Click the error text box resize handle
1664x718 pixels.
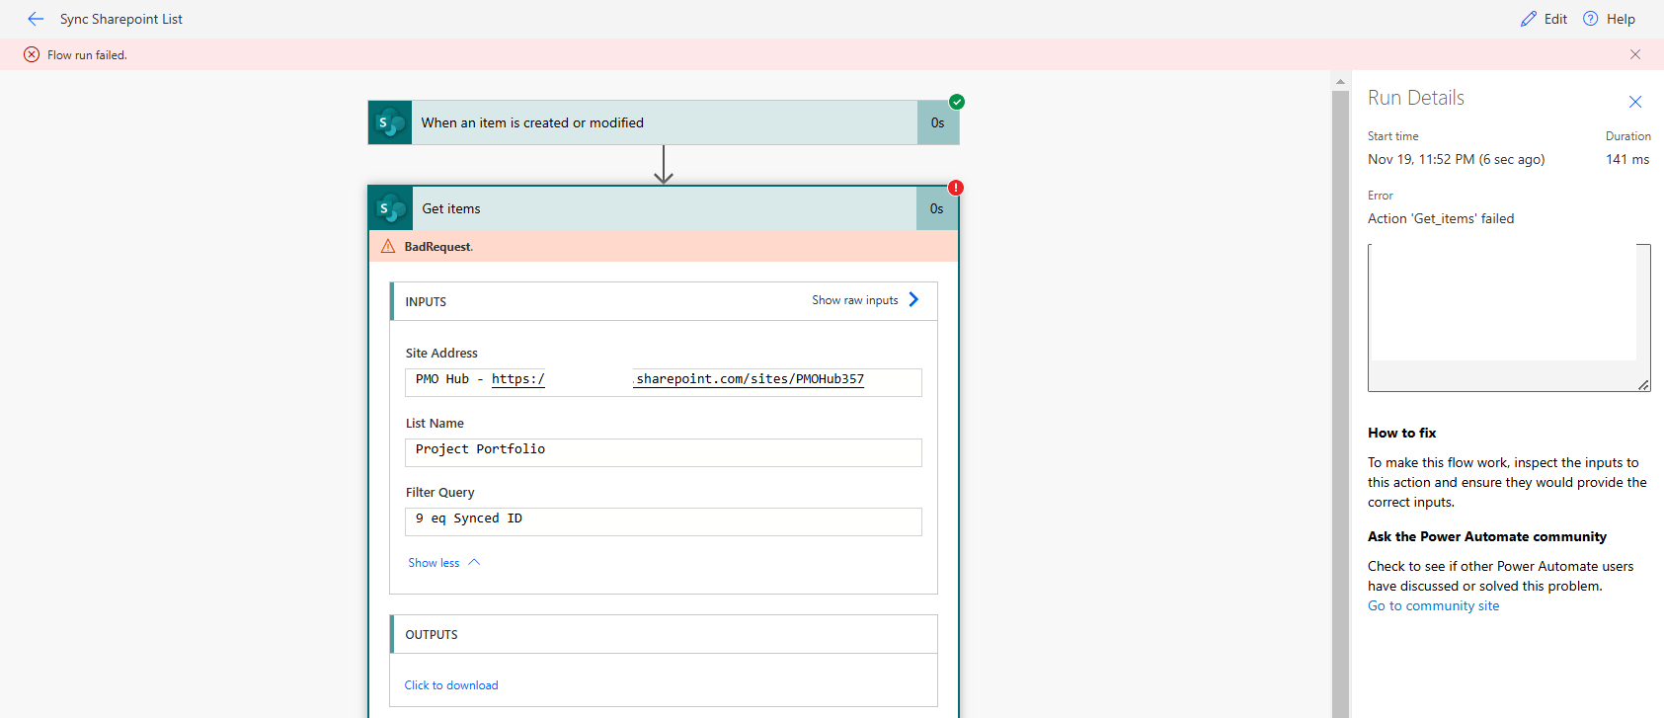click(x=1643, y=385)
